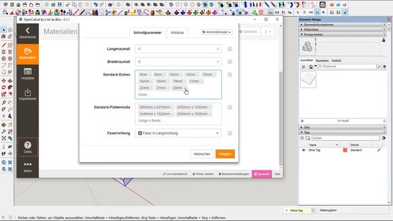Click the red color swatch of Ohne Tag
393x221 pixels.
345,150
